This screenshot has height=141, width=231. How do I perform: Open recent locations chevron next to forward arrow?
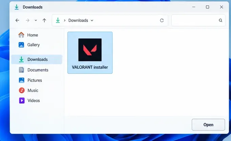[36, 20]
